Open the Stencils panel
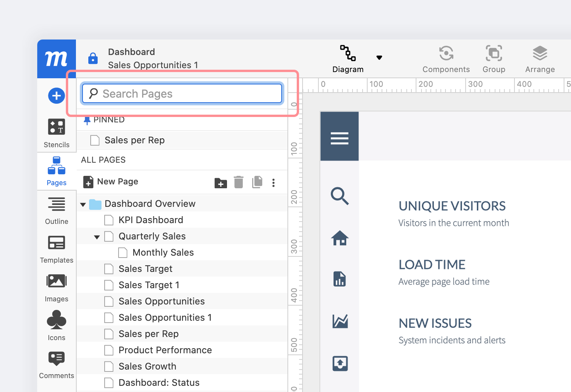 pyautogui.click(x=57, y=133)
